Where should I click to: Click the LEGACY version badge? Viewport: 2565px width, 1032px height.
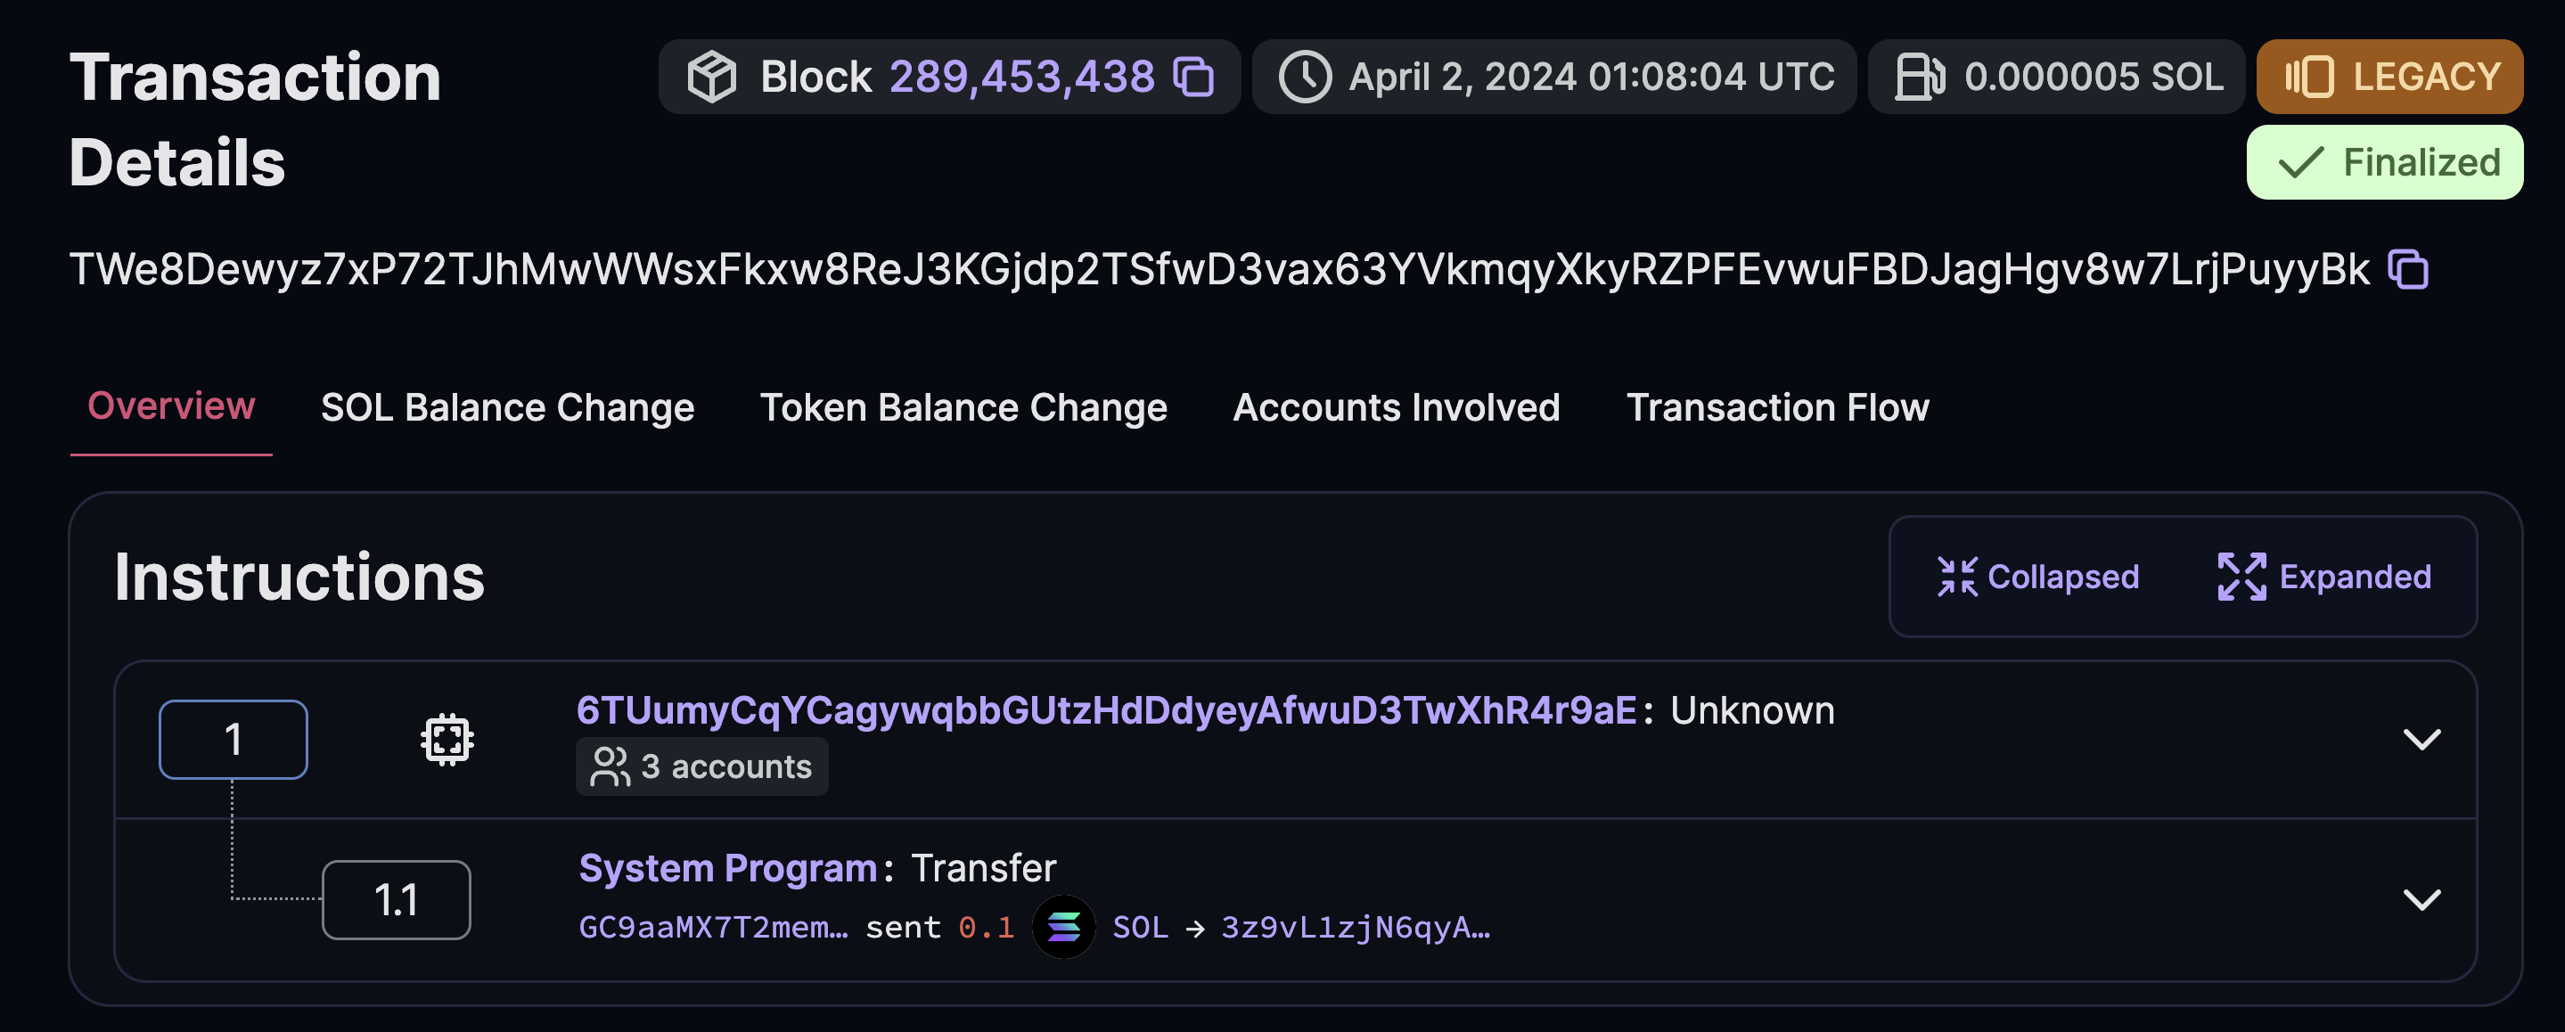2389,76
